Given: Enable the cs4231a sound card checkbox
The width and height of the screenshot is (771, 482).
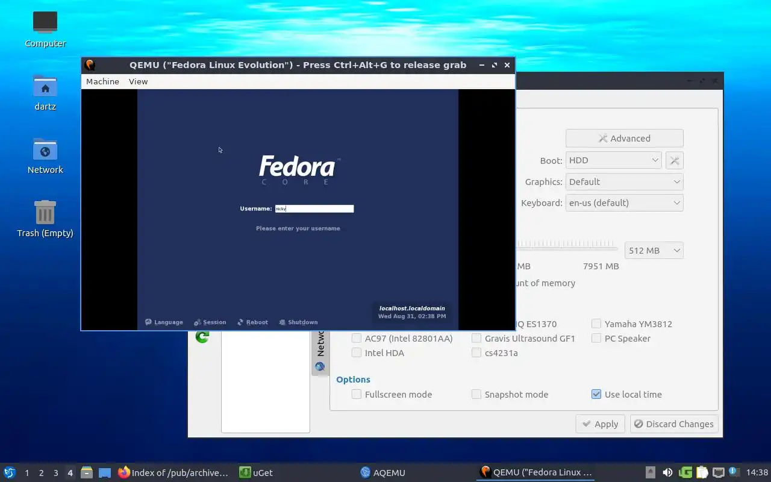Looking at the screenshot, I should pyautogui.click(x=476, y=353).
